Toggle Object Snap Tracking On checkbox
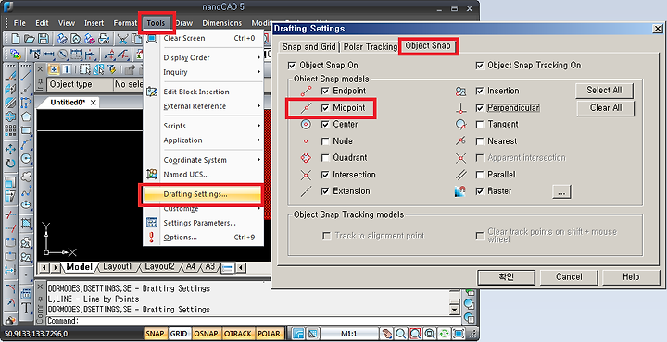The image size is (667, 342). (x=480, y=66)
